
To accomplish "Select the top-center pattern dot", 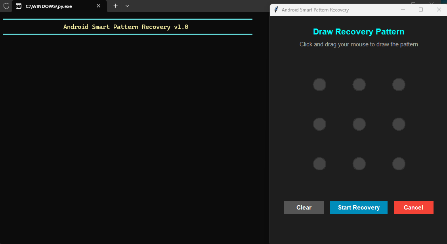I will click(359, 85).
